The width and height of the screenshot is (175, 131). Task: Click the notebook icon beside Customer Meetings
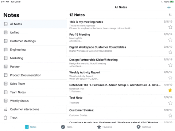pos(5,41)
